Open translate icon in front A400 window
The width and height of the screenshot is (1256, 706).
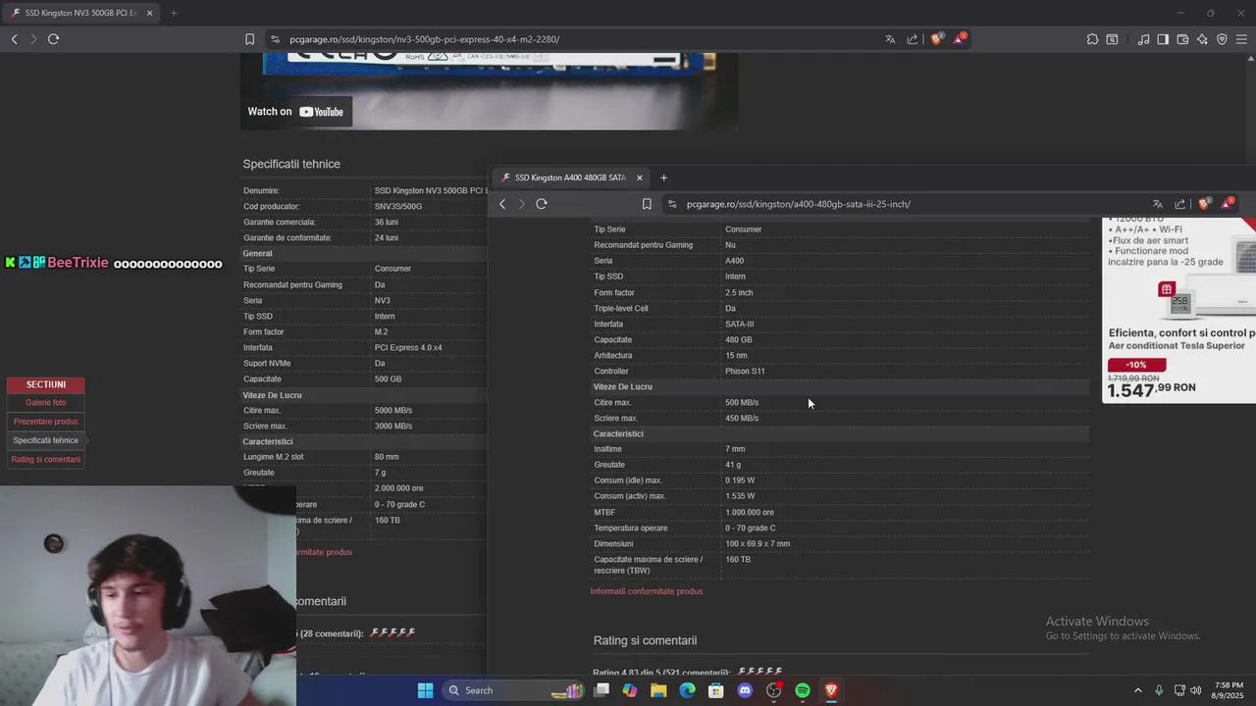(1158, 204)
